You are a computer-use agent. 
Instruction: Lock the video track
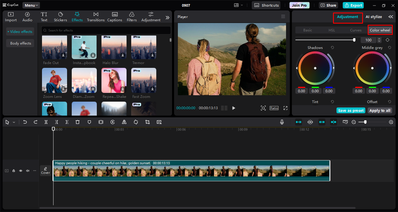pos(14,171)
